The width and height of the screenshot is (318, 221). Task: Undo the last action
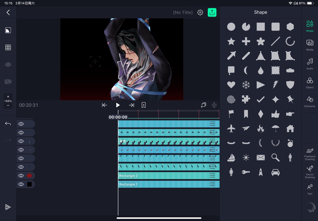(x=8, y=124)
